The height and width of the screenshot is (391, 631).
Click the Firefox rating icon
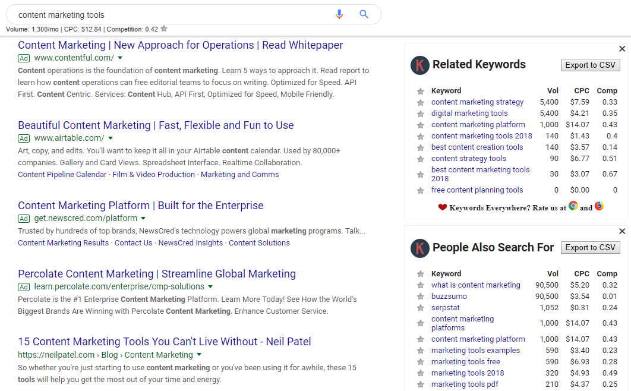pyautogui.click(x=599, y=206)
